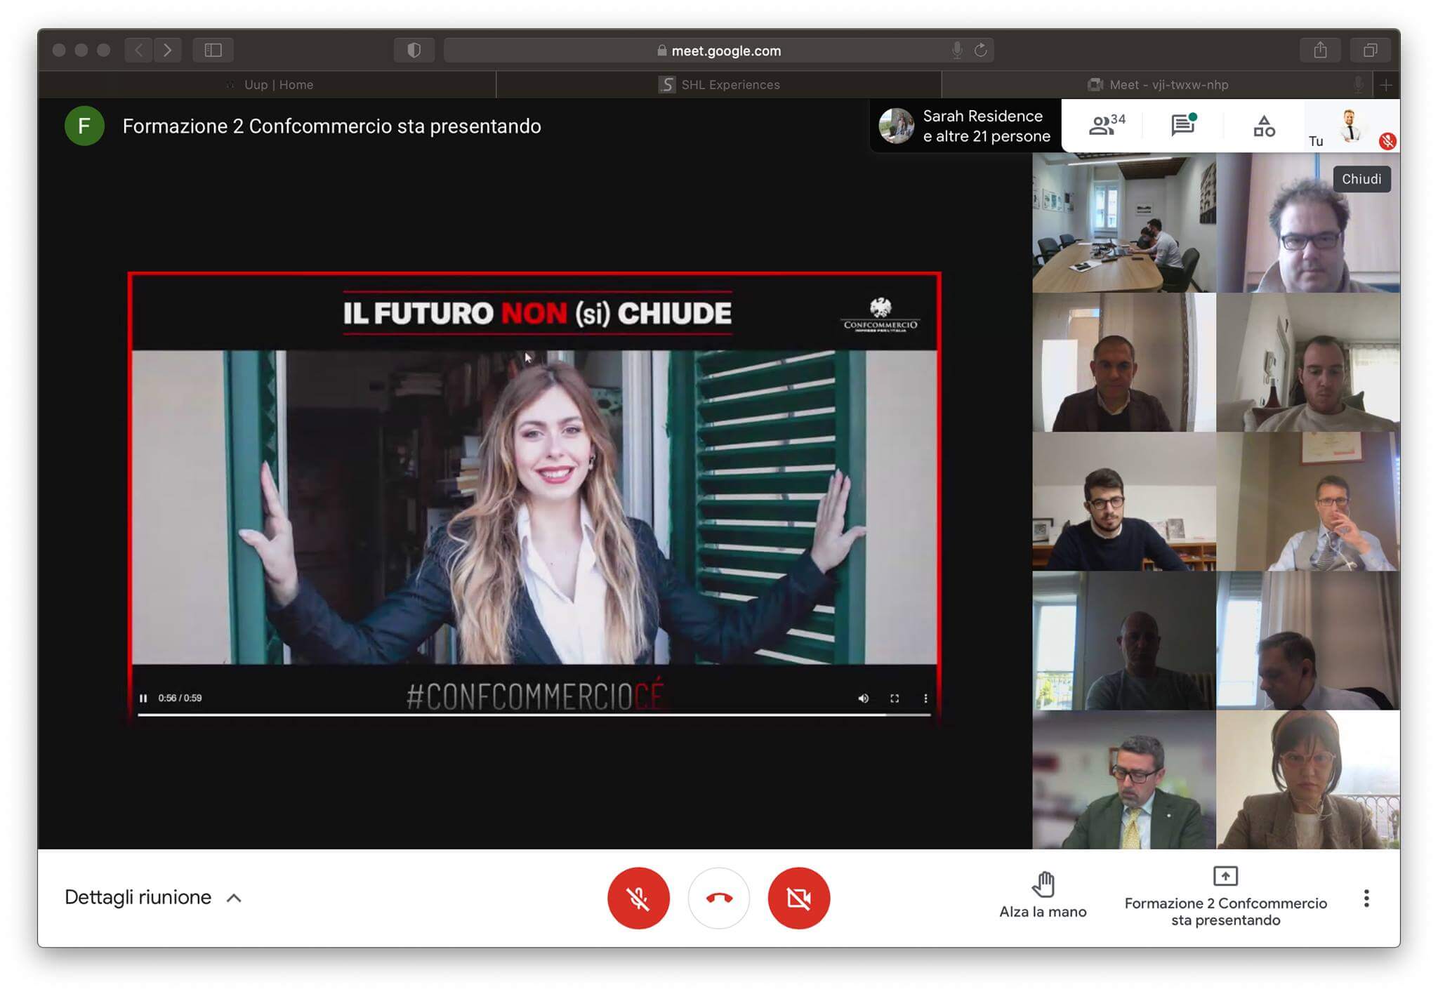Screen dimensions: 1438x994
Task: Toggle the video volume speaker
Action: (x=864, y=698)
